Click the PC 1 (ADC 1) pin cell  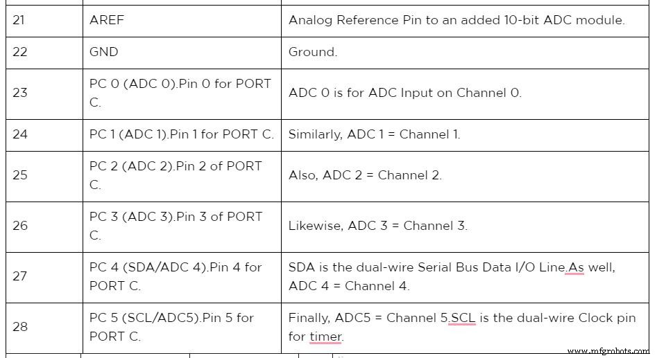click(182, 134)
